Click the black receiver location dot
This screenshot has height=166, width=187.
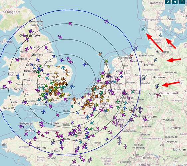click(67, 84)
